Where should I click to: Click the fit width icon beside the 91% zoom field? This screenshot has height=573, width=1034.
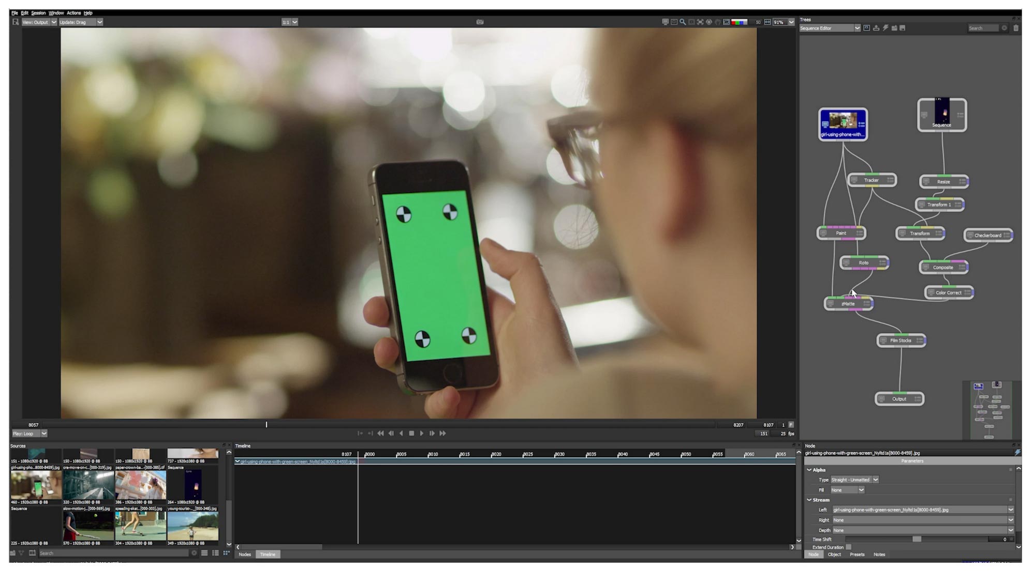[767, 22]
